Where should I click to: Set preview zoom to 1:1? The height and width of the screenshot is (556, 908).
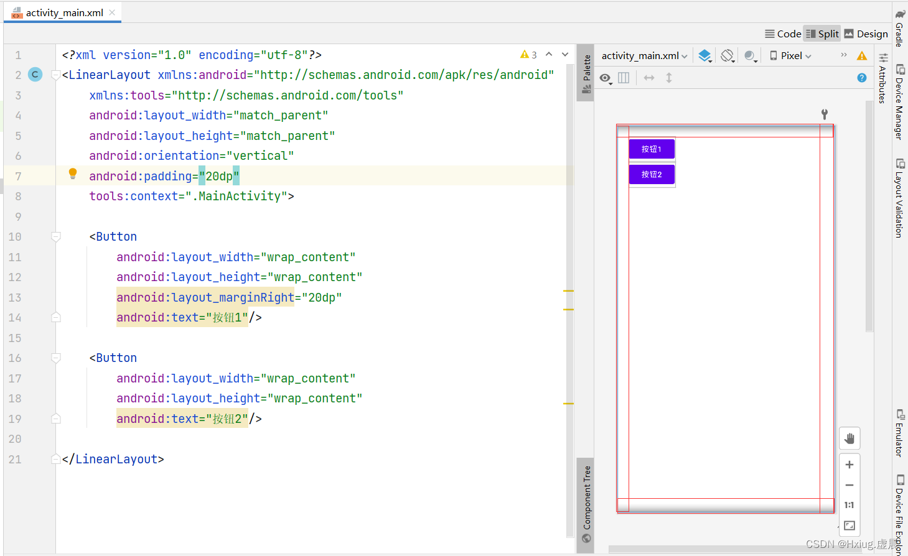[x=849, y=505]
